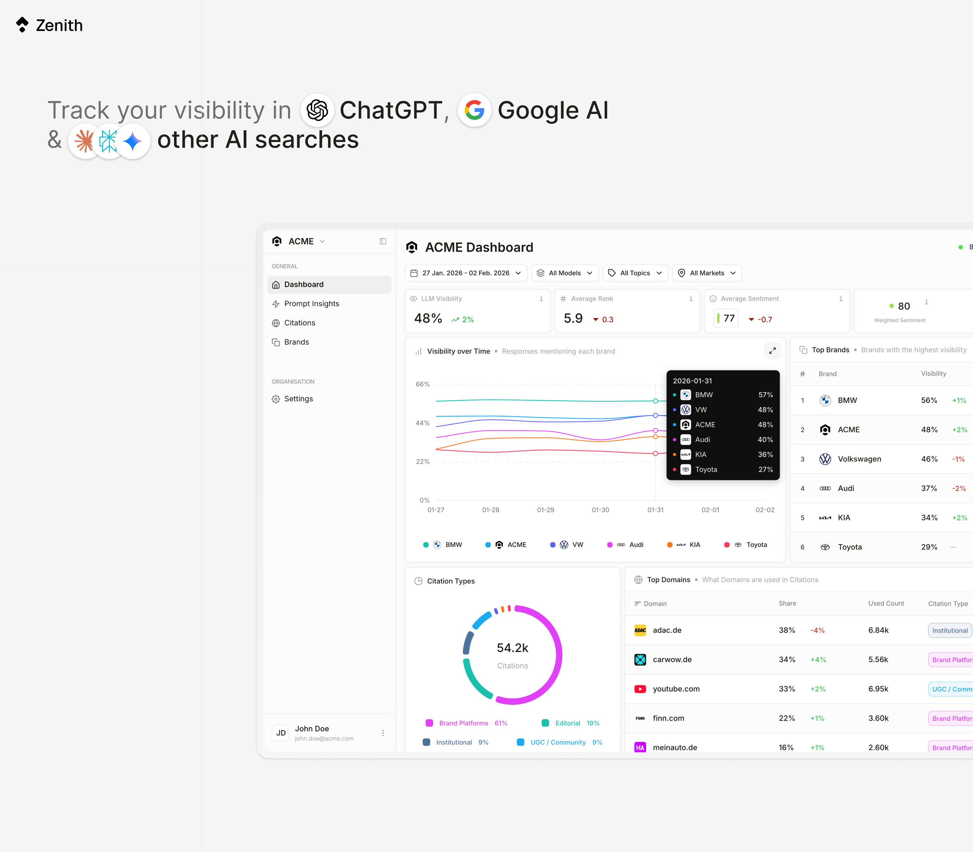Click the LLM Visibility info icon
This screenshot has height=852, width=973.
click(x=541, y=298)
